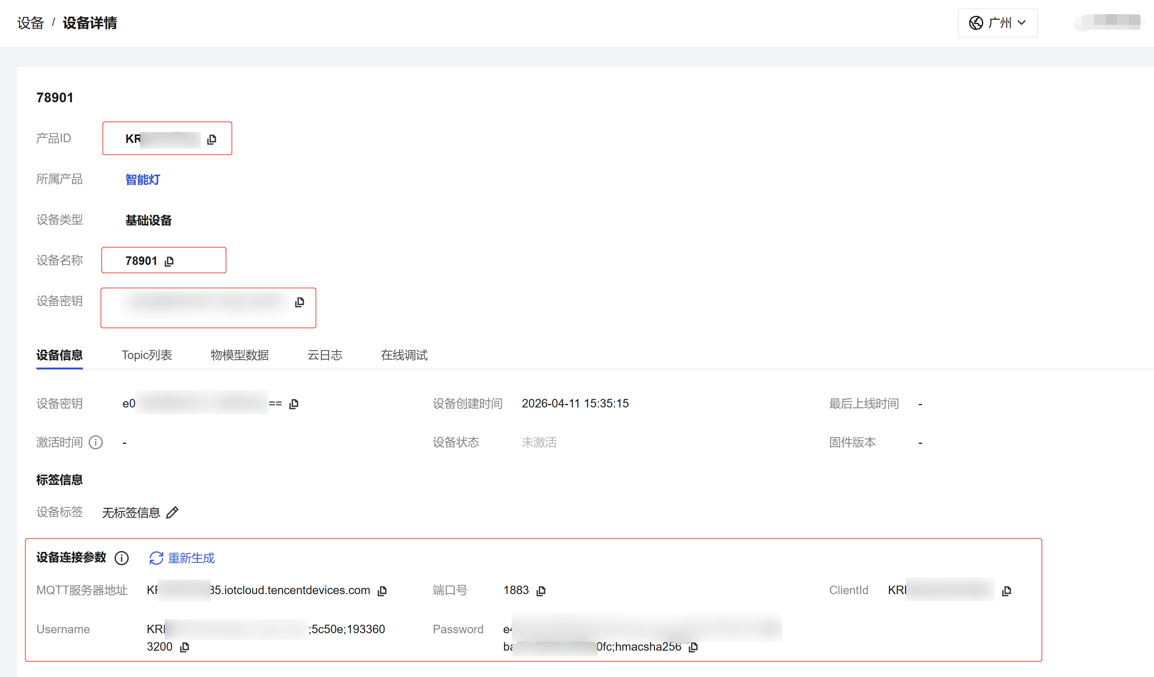
Task: Open the 智能灯 product link
Action: [x=143, y=179]
